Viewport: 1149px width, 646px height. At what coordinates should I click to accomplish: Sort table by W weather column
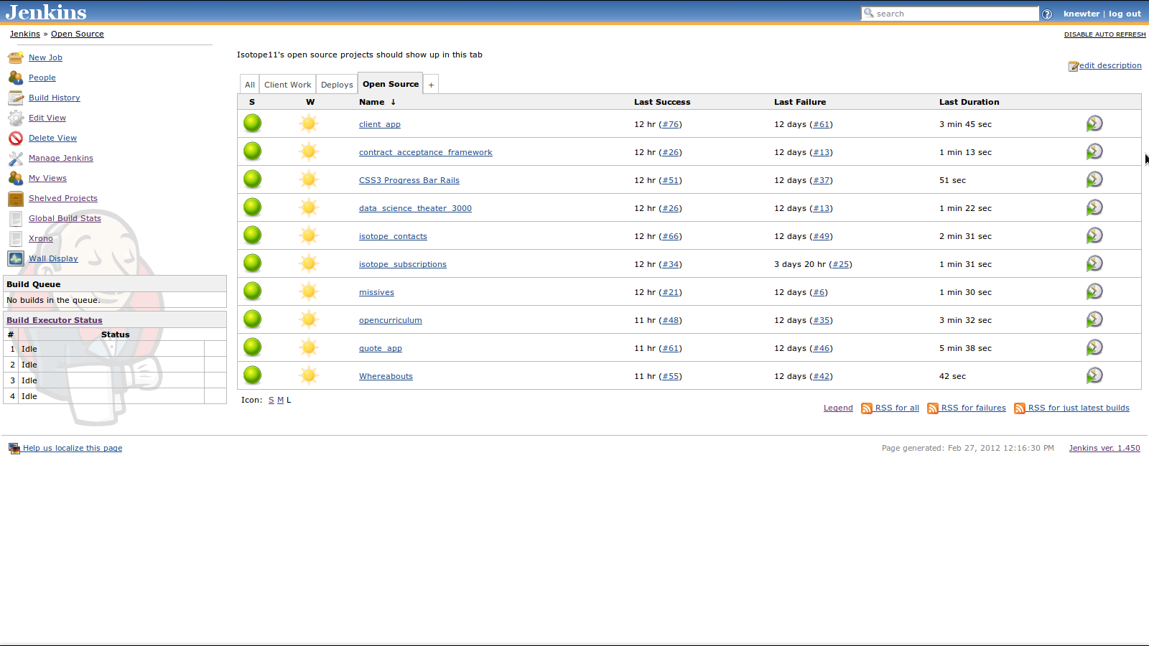(x=310, y=102)
